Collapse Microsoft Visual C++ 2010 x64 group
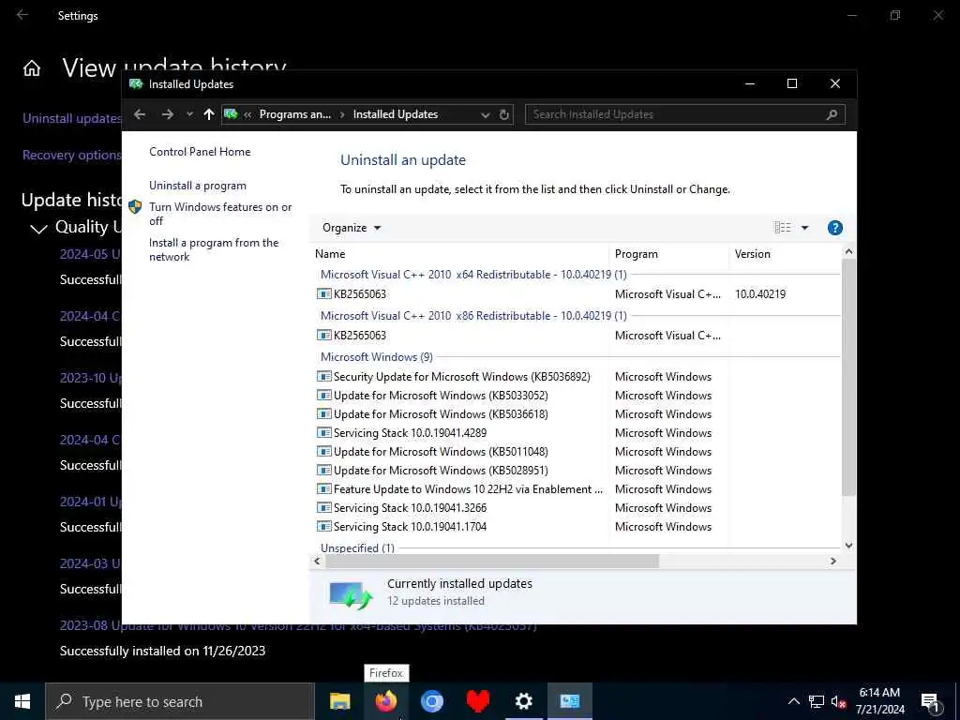 tap(473, 275)
